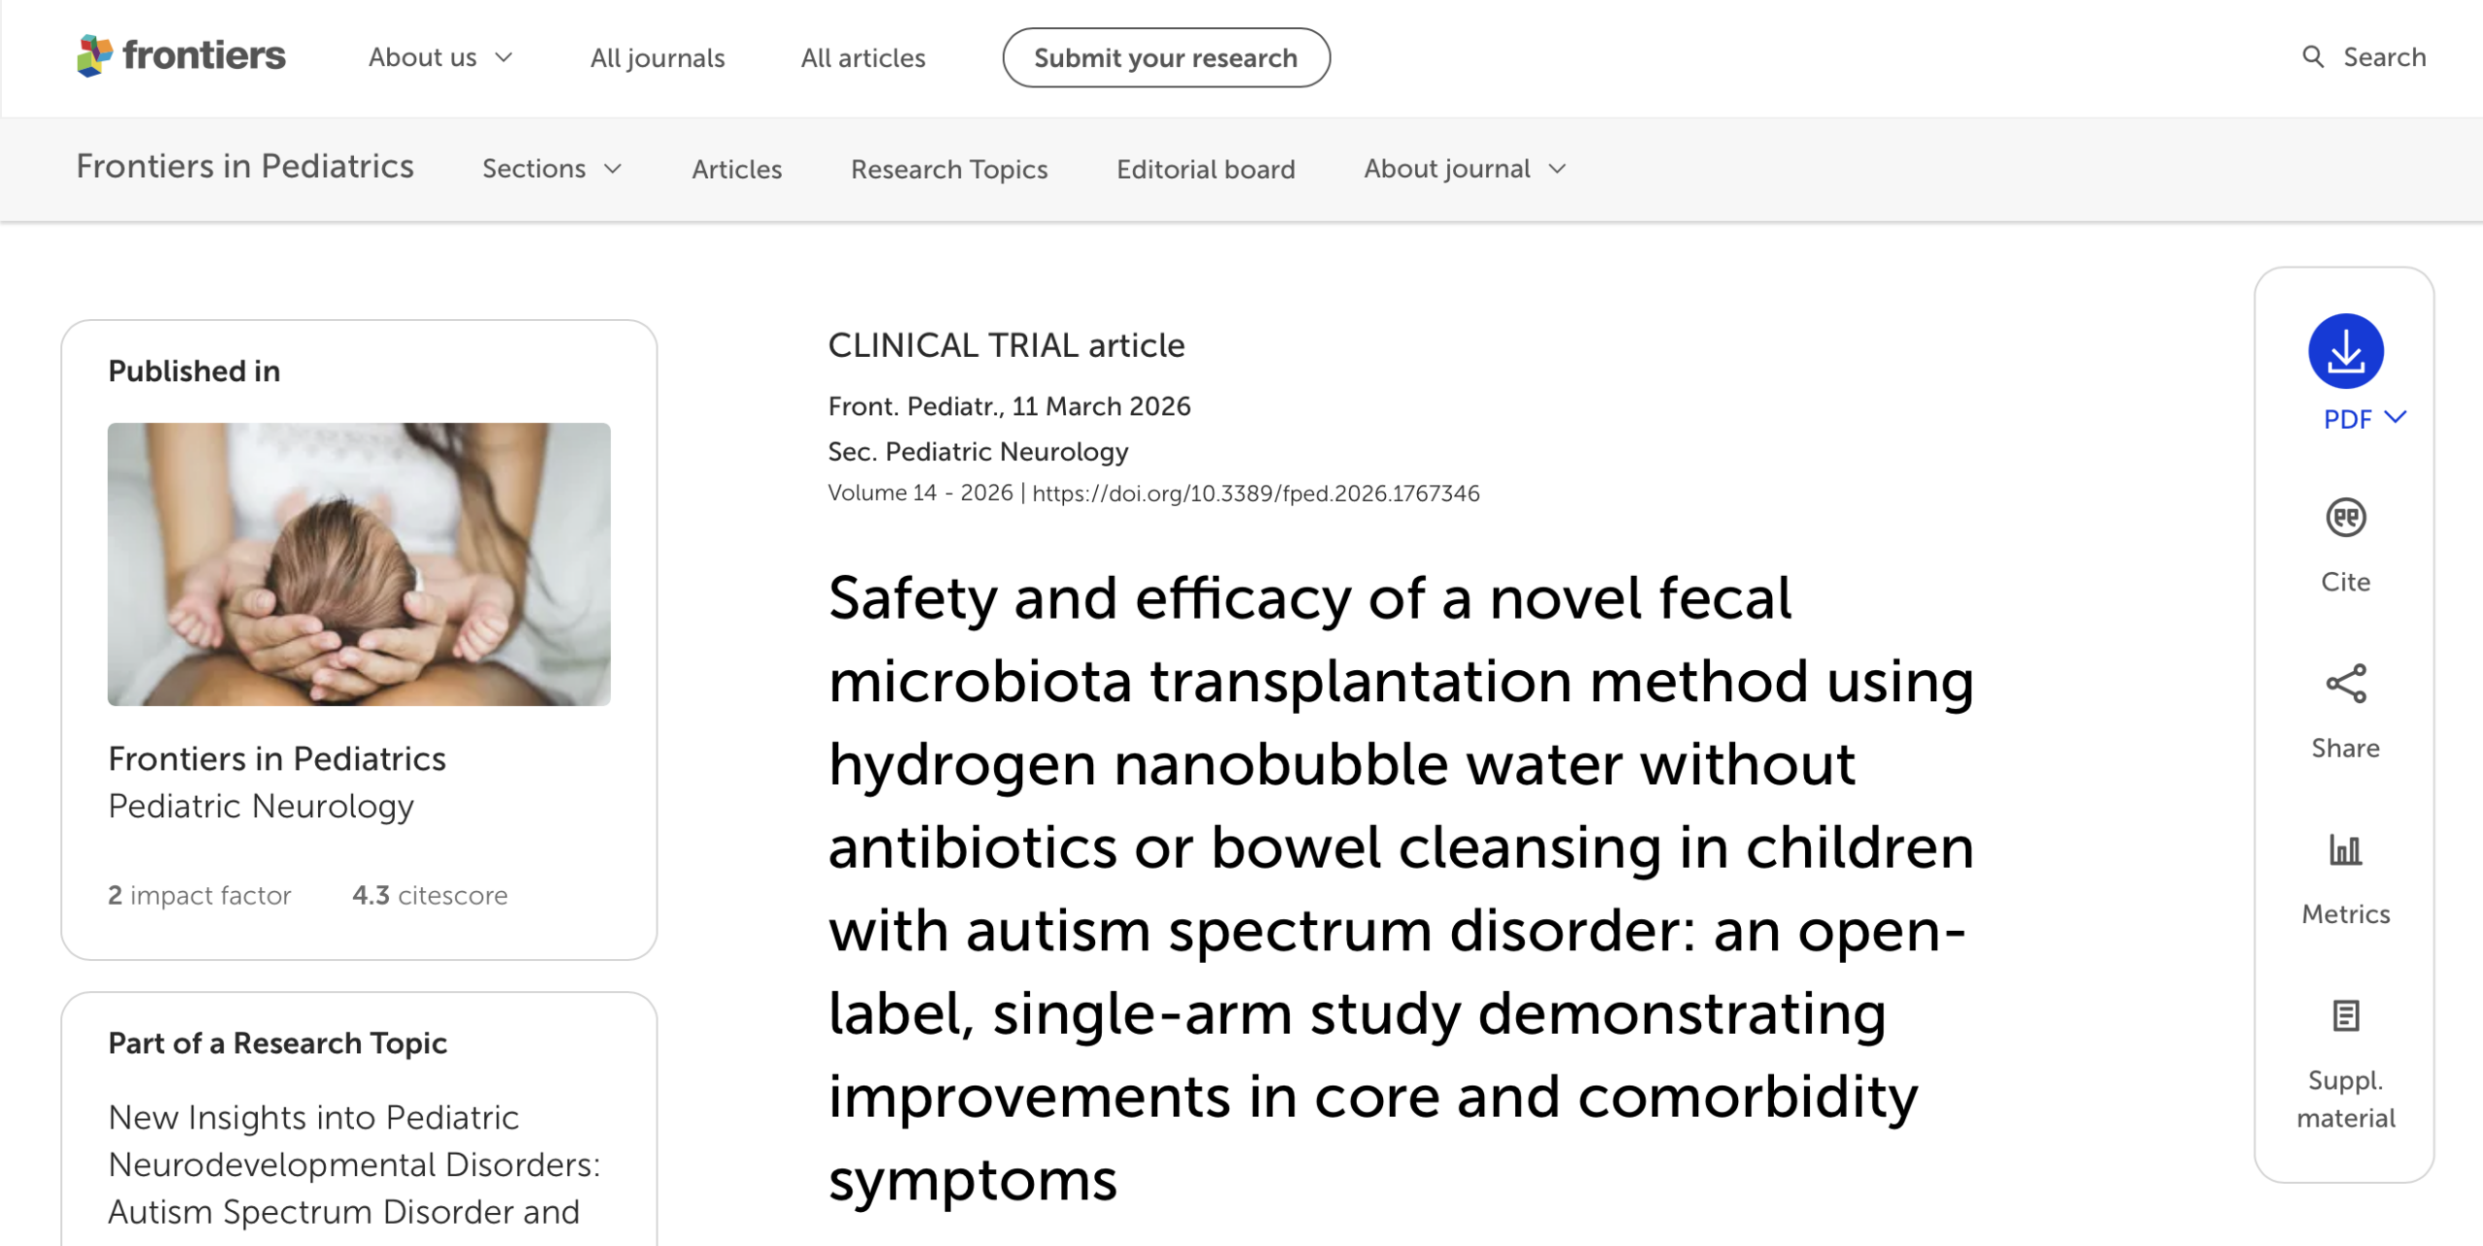Go to All journals
This screenshot has width=2483, height=1246.
pos(658,58)
